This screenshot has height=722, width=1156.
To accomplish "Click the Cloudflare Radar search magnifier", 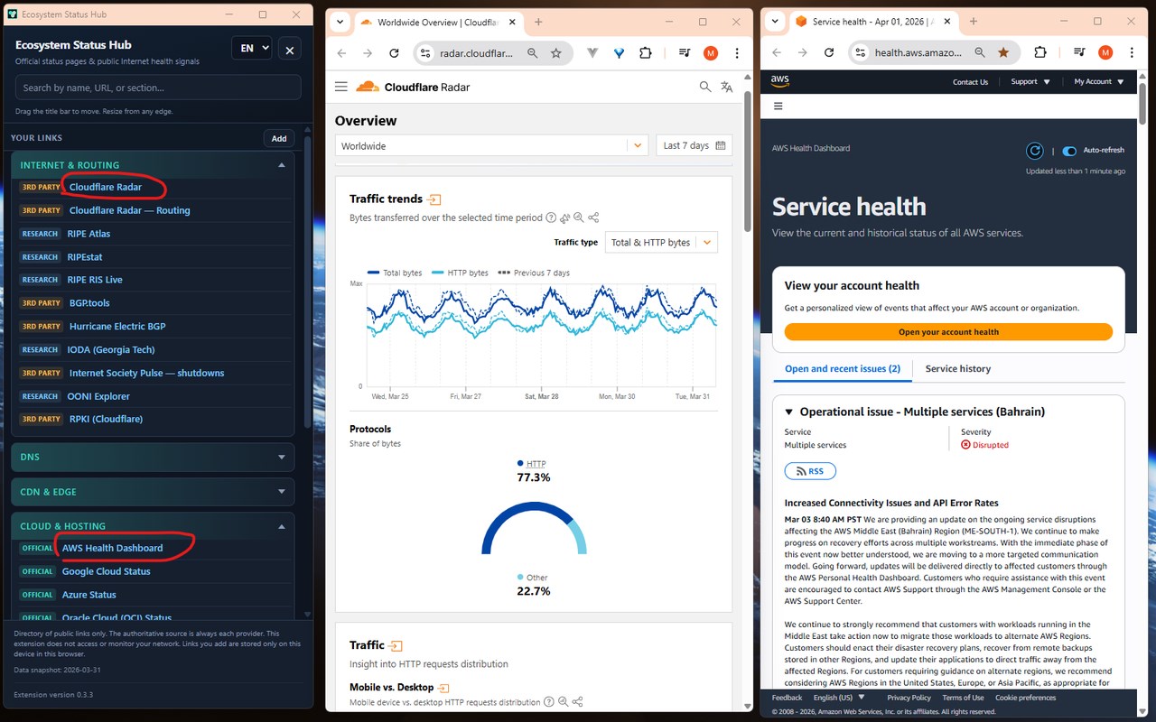I will (705, 87).
